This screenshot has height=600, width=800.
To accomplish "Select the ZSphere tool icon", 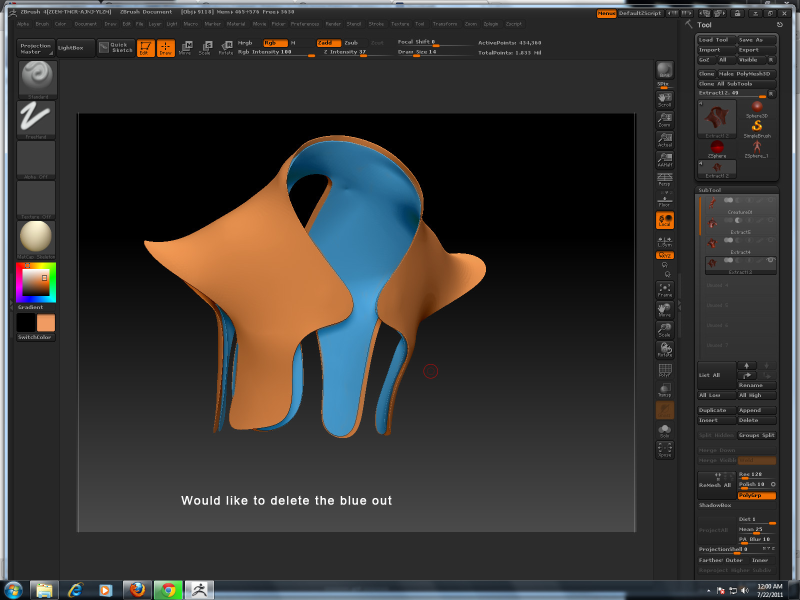I will click(716, 149).
